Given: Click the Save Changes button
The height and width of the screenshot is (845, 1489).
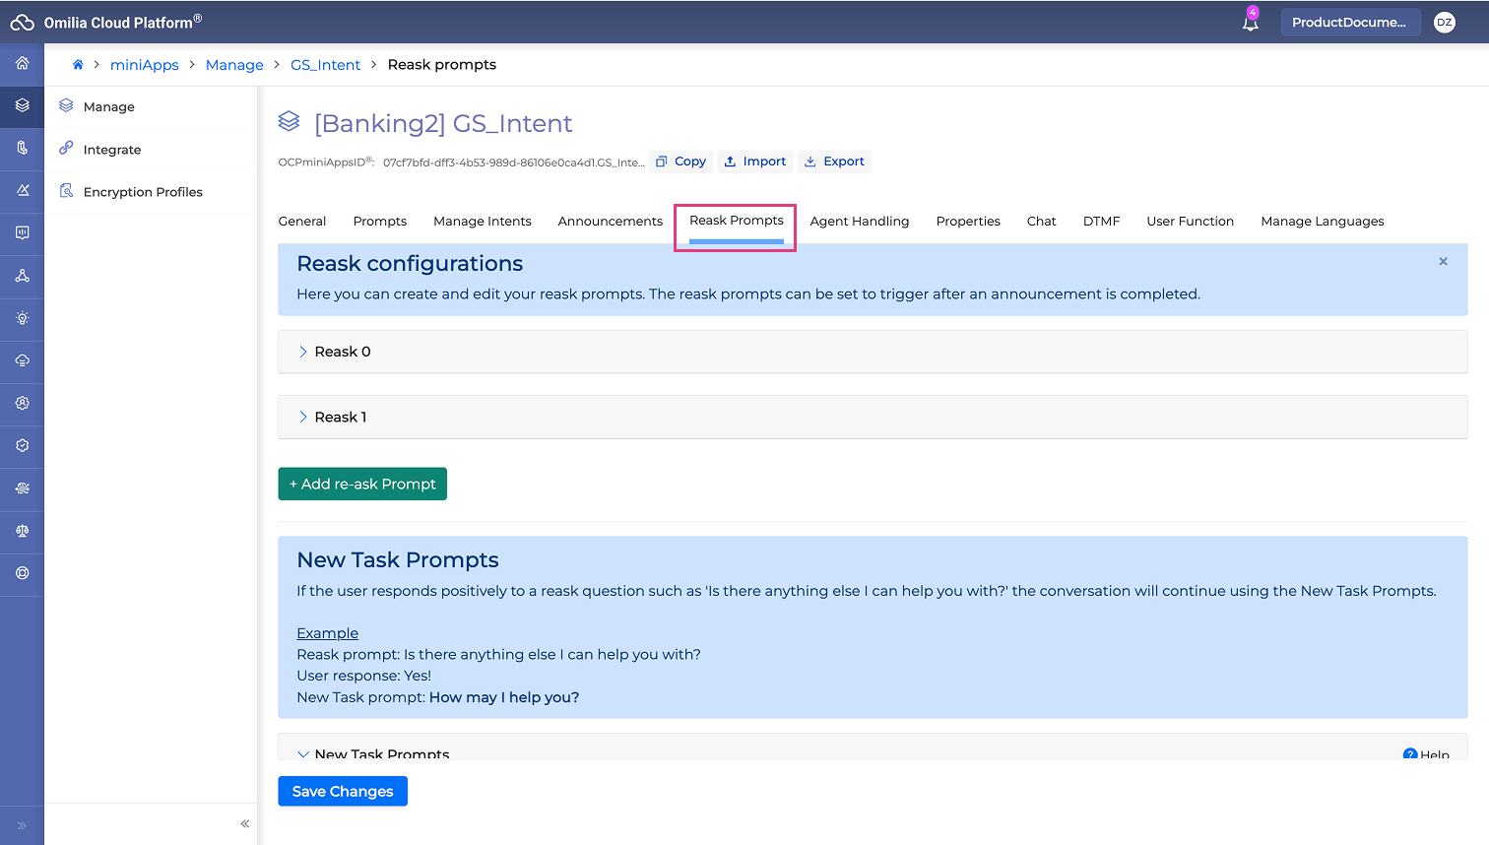Looking at the screenshot, I should point(343,792).
